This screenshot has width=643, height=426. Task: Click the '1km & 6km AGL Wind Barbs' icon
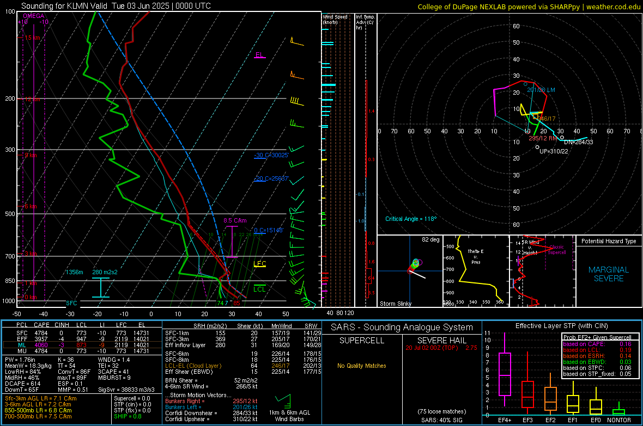(289, 408)
